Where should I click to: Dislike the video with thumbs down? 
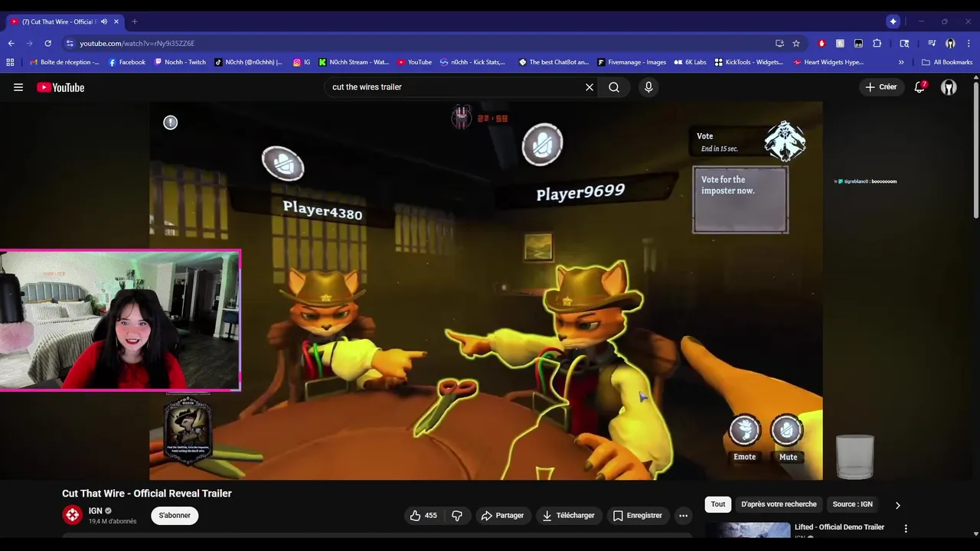(457, 516)
